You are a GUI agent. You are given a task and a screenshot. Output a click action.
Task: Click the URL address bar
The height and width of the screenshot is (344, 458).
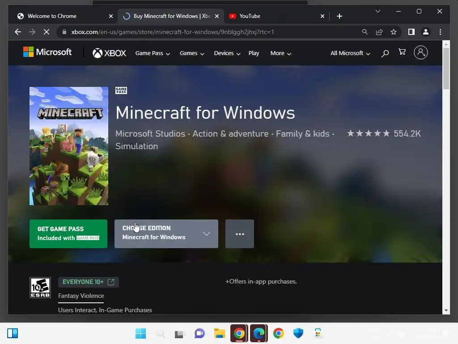click(x=210, y=32)
